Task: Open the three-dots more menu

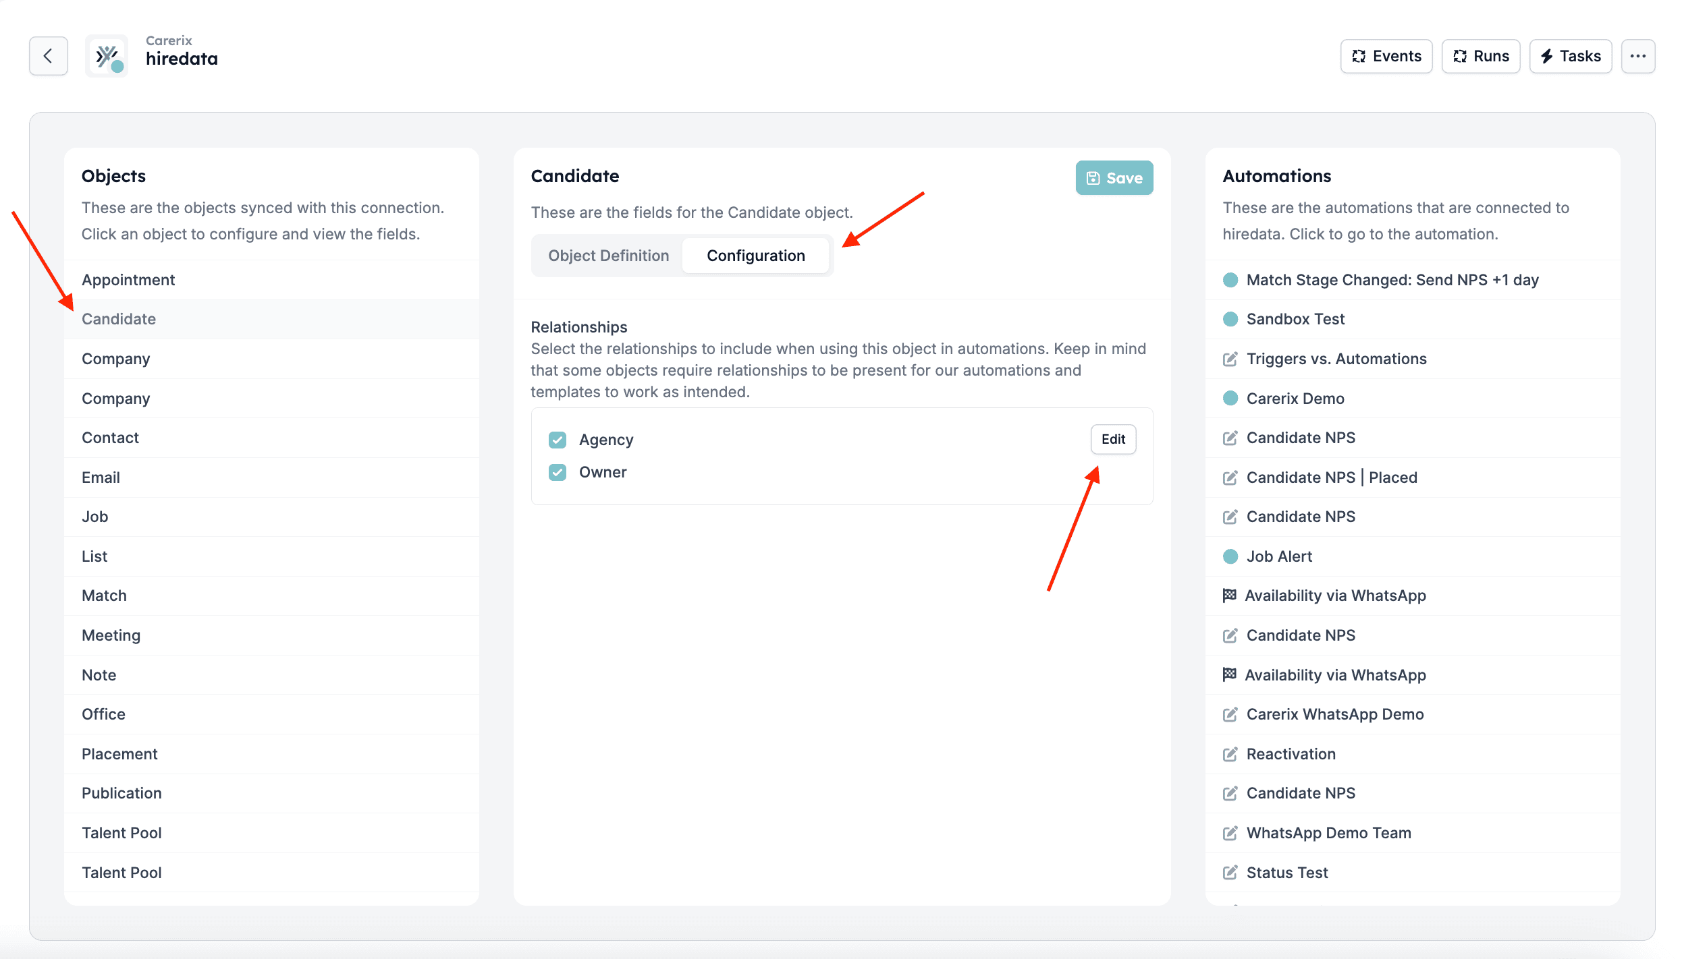Action: tap(1638, 56)
